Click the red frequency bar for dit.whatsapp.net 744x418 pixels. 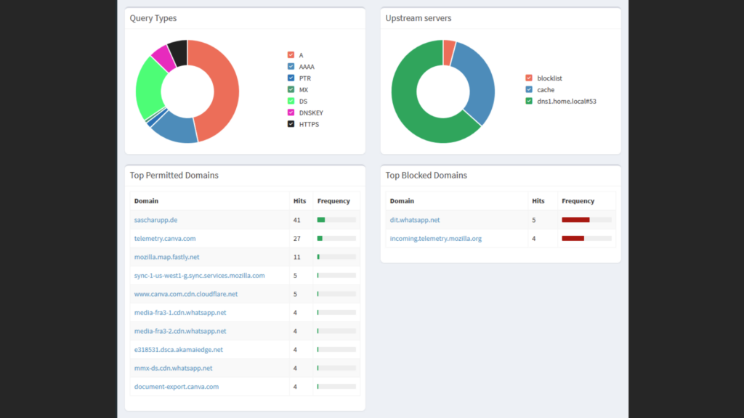[x=575, y=220]
